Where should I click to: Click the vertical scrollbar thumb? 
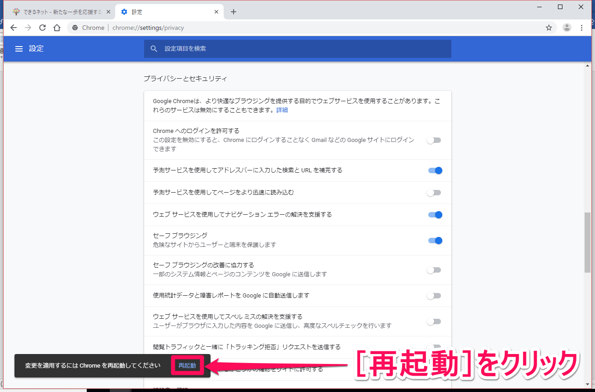pos(587,242)
